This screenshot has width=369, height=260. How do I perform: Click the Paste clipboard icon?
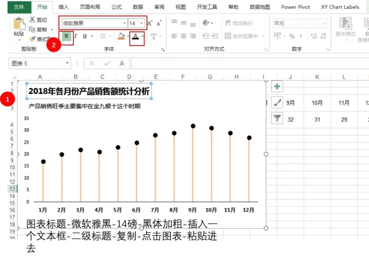(x=19, y=24)
